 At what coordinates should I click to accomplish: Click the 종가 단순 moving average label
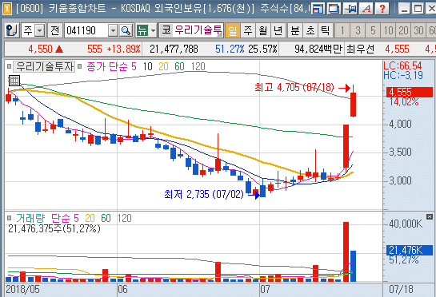[x=107, y=66]
